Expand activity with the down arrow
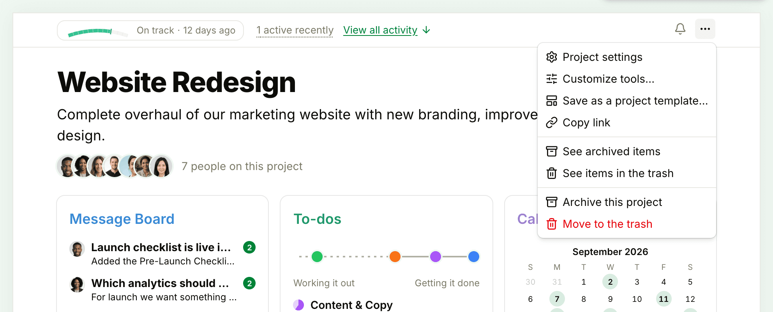 (427, 30)
